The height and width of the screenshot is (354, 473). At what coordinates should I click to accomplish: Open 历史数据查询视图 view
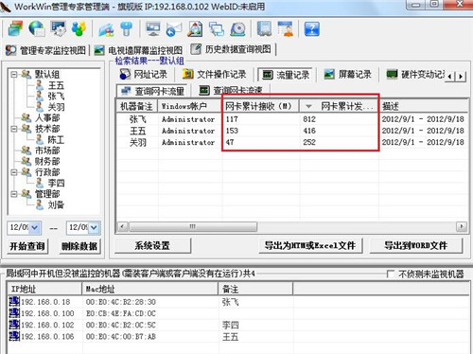coord(232,49)
